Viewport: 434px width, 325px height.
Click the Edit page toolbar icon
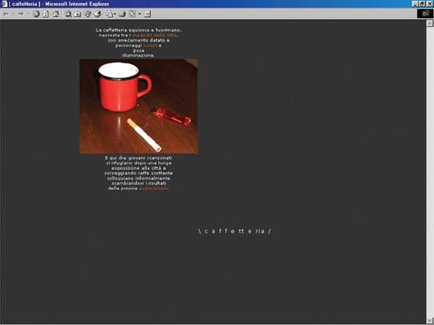click(132, 14)
